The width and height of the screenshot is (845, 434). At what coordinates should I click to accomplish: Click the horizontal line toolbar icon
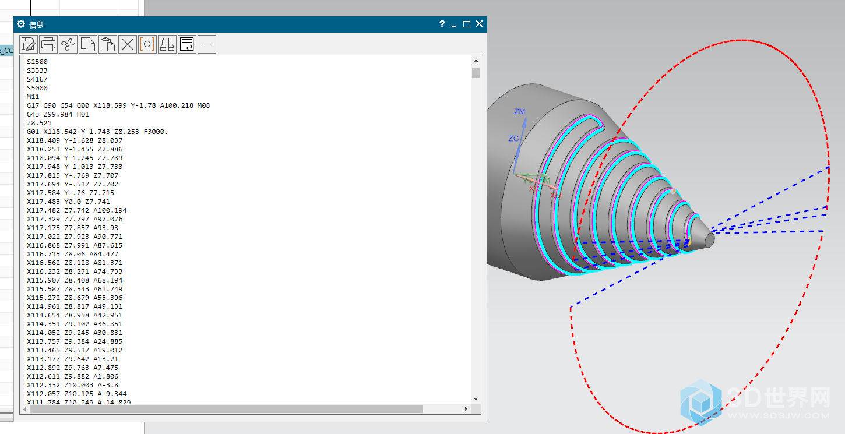pos(207,44)
